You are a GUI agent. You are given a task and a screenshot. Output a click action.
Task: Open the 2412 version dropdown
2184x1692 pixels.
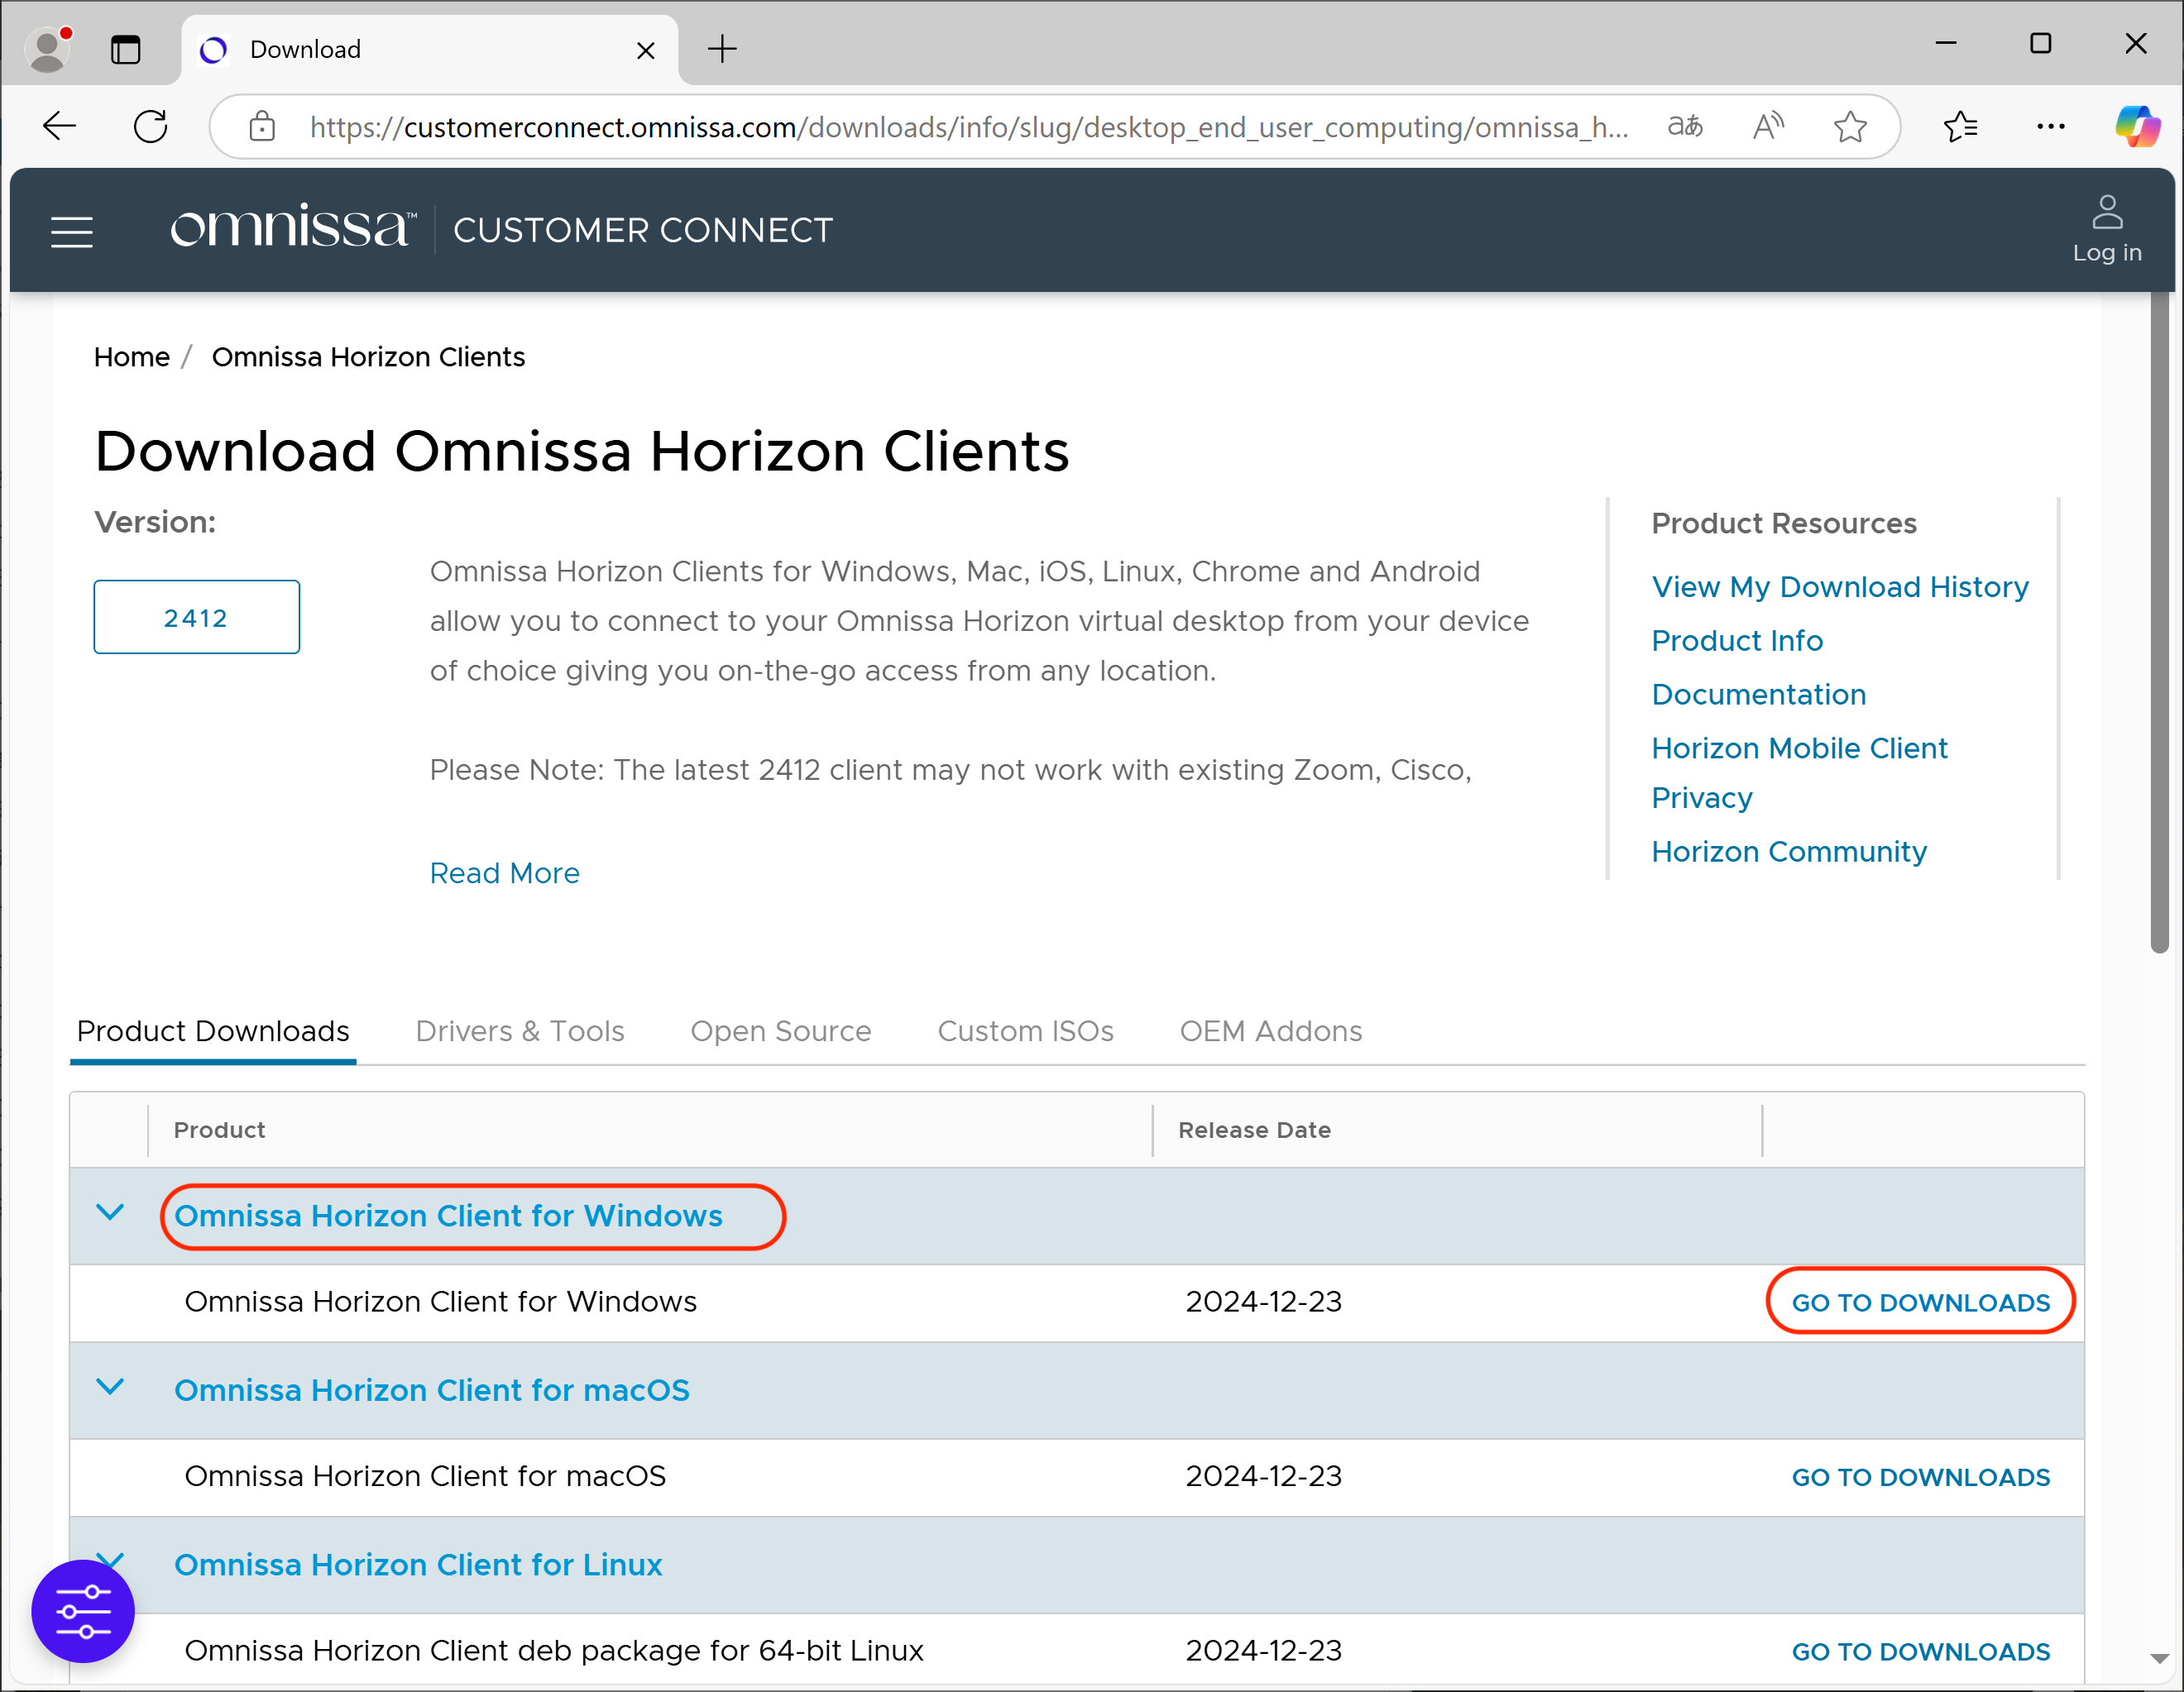pos(196,617)
